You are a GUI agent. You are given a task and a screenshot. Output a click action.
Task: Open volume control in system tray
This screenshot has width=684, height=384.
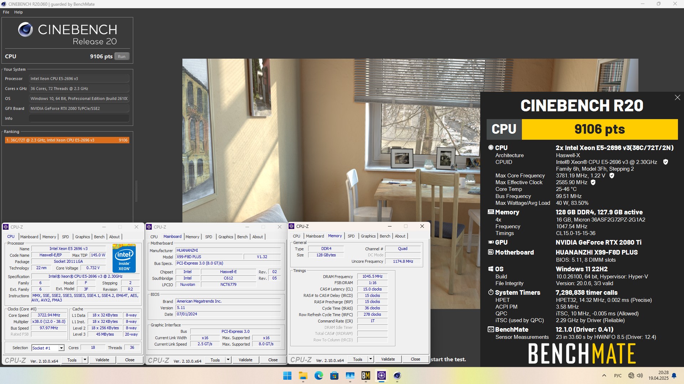coord(640,375)
